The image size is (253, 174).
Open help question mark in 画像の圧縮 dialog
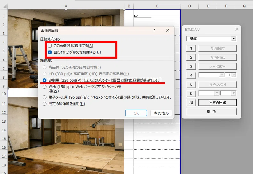154,30
